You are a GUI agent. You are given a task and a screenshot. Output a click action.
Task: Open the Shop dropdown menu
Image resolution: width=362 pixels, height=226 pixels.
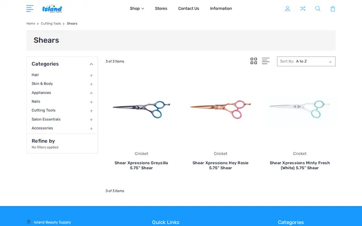click(137, 9)
